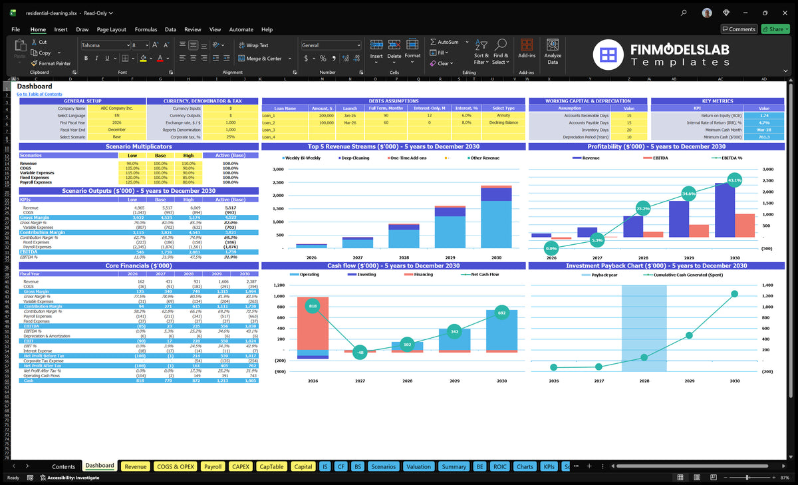Open the Comments pane button
Viewport: 798px width, 485px height.
point(739,29)
